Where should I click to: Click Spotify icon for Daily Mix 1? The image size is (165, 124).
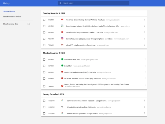point(62,66)
